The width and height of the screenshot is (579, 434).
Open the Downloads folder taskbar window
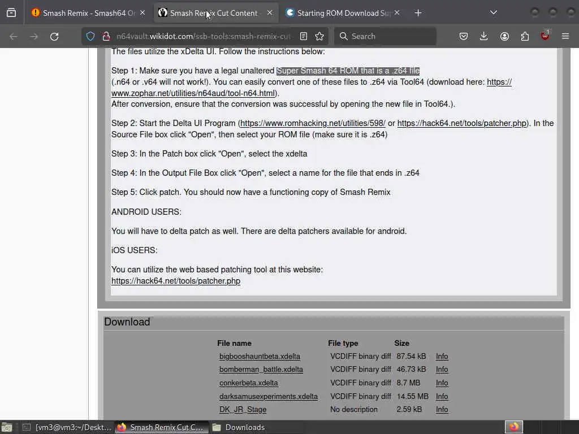coord(257,427)
